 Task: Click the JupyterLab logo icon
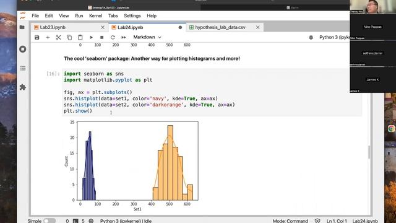pos(23,15)
